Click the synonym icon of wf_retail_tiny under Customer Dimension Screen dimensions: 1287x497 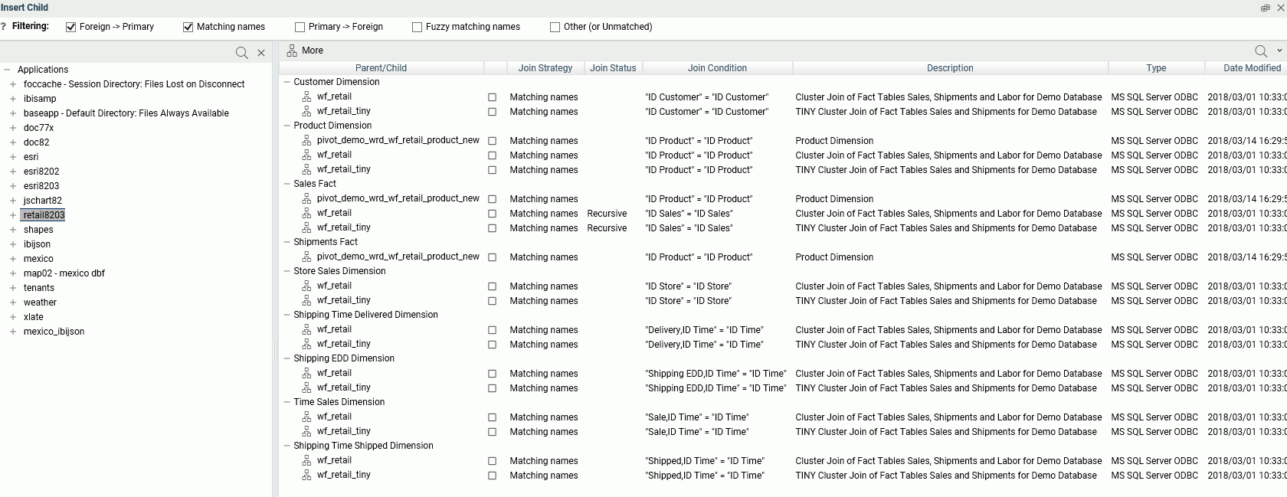click(x=306, y=111)
